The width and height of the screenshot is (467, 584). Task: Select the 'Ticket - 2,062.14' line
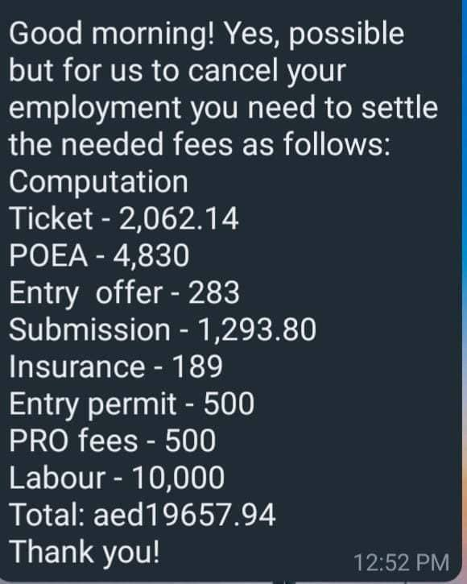click(x=123, y=218)
